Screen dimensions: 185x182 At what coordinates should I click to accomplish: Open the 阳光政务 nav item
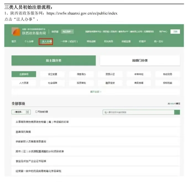click(x=109, y=41)
